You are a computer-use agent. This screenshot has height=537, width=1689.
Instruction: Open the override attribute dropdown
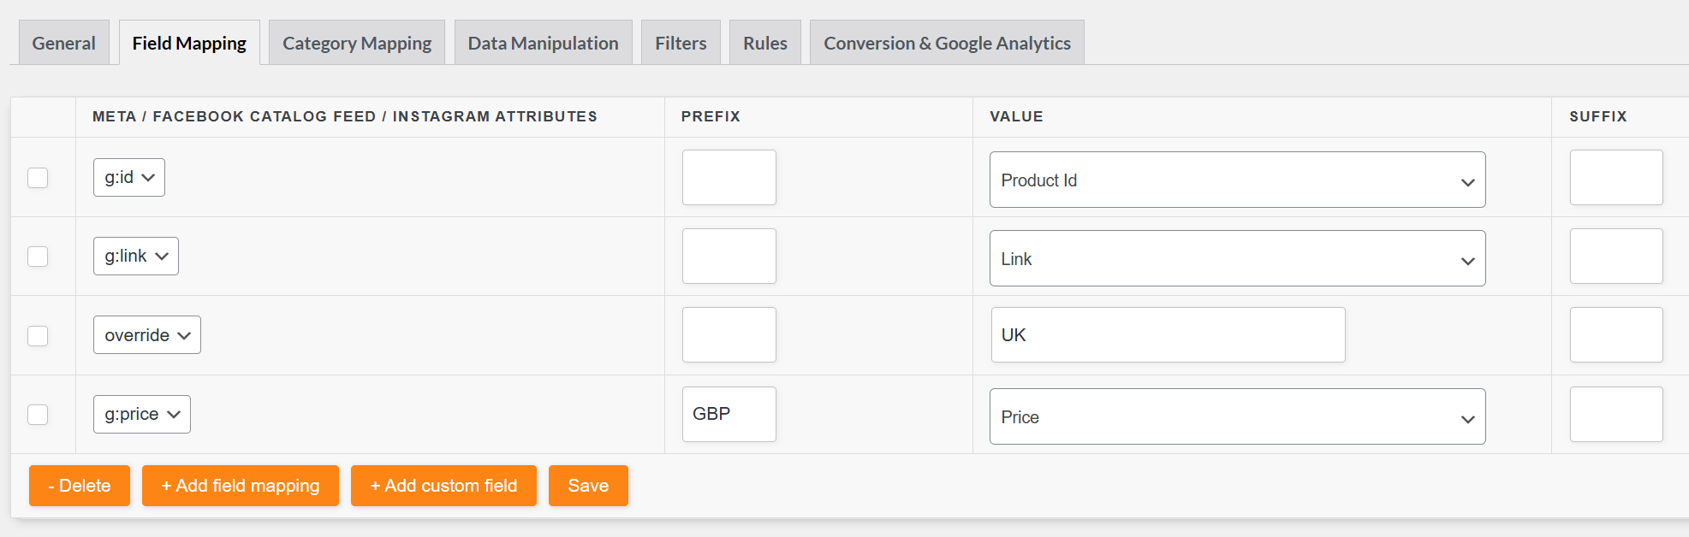point(146,335)
